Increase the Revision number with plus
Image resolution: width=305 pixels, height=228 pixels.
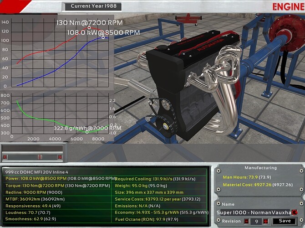pos(265,221)
